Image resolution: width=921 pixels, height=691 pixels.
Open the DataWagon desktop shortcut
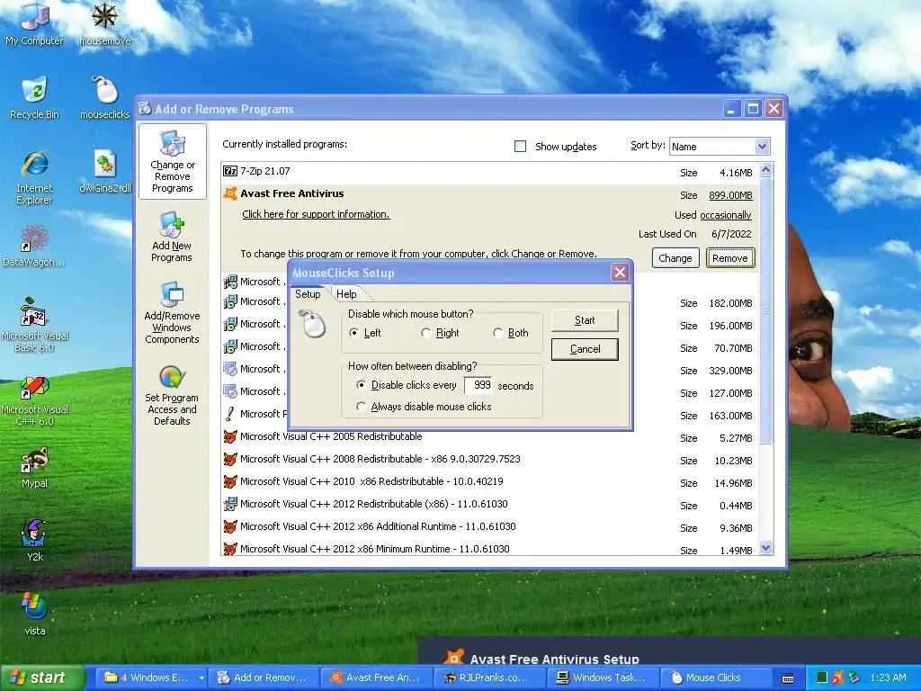click(34, 246)
